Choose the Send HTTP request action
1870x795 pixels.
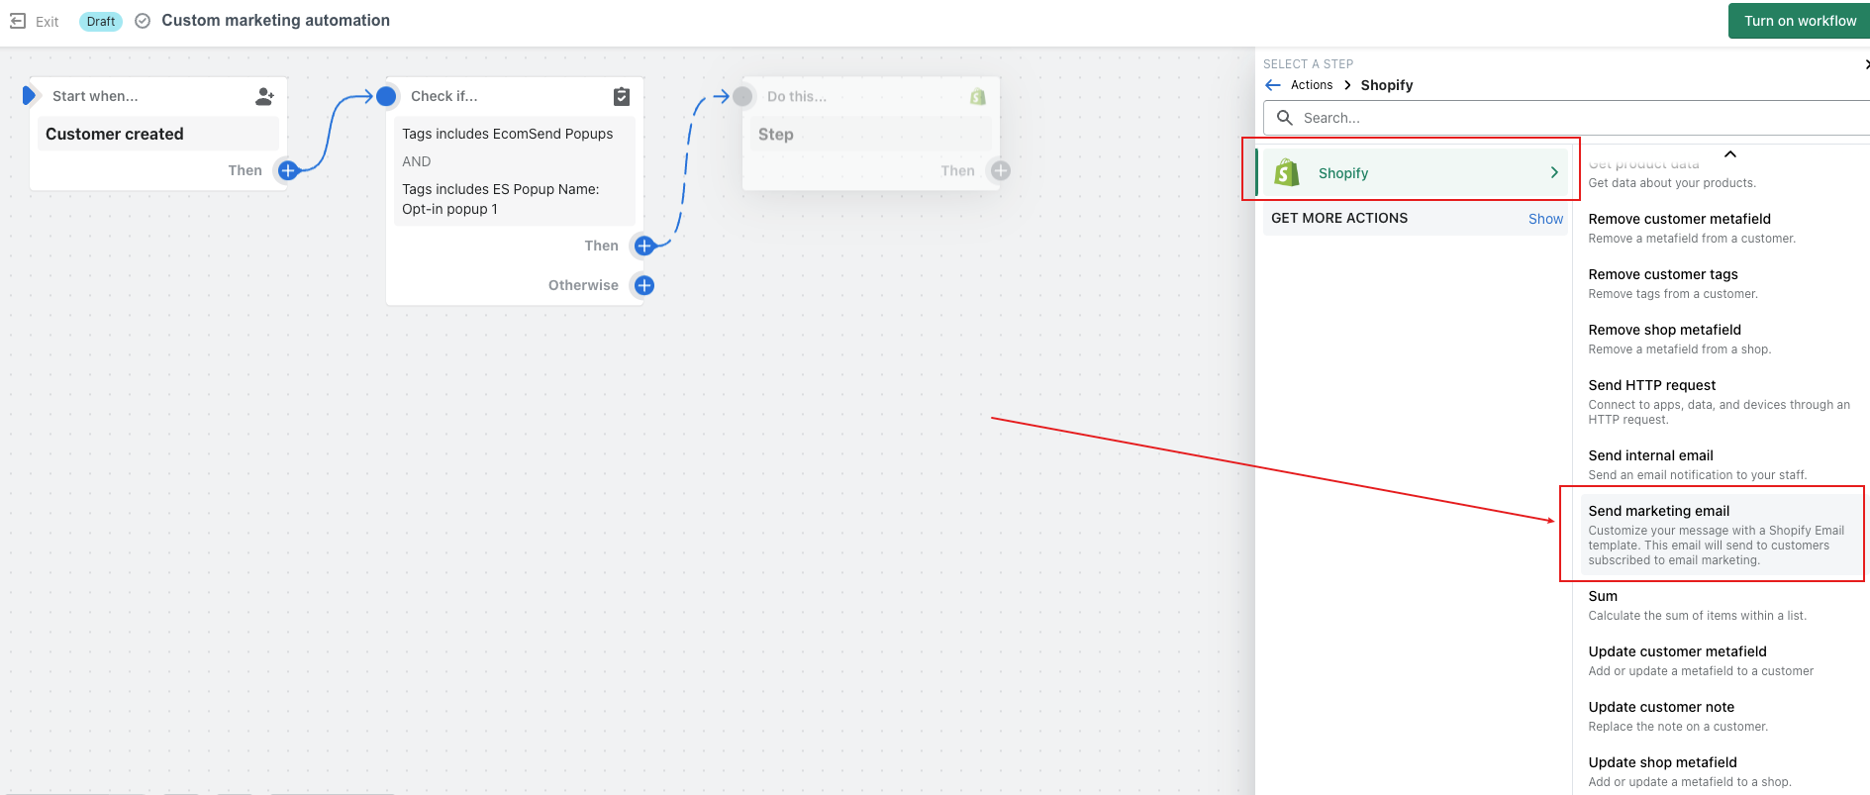tap(1721, 401)
